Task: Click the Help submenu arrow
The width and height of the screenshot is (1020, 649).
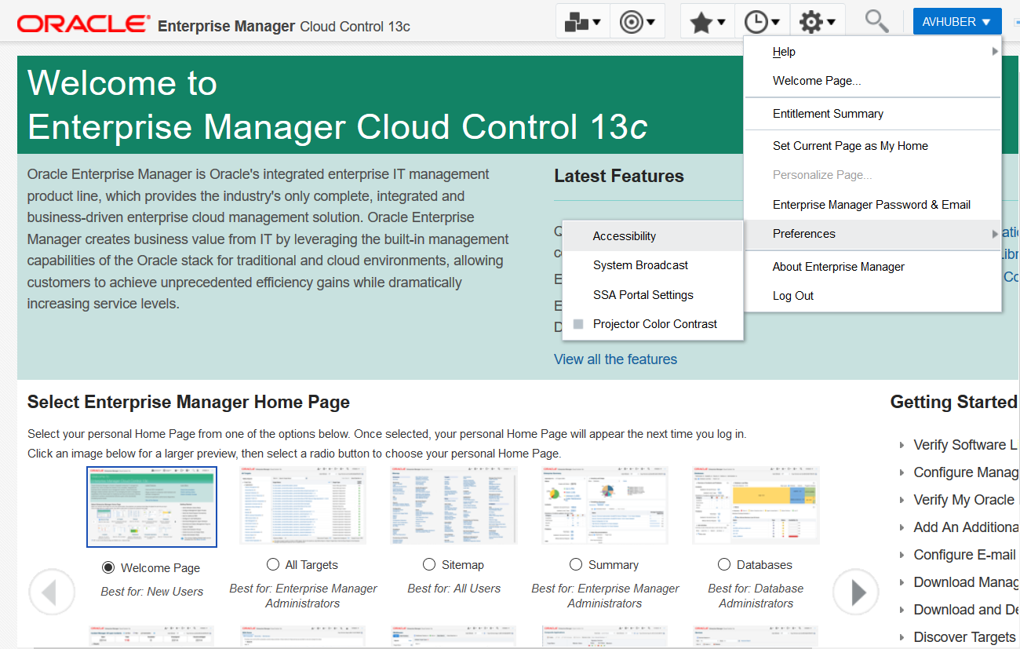Action: pyautogui.click(x=995, y=52)
